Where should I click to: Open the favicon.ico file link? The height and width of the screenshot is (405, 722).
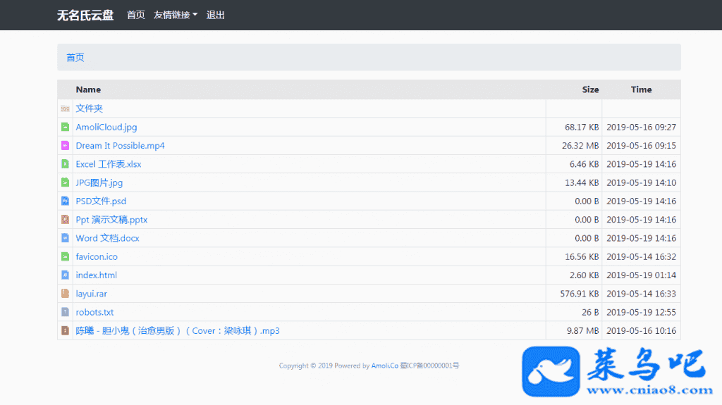(x=97, y=257)
